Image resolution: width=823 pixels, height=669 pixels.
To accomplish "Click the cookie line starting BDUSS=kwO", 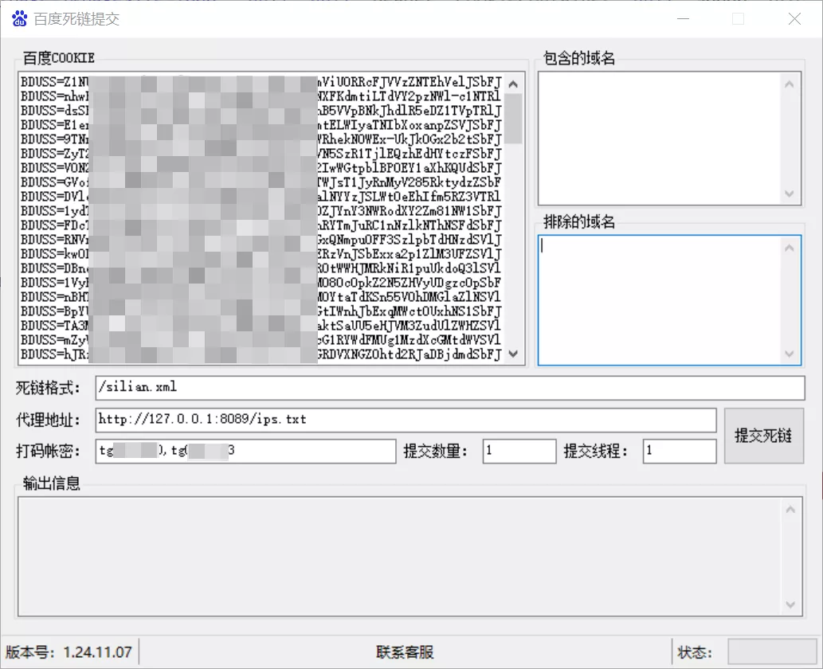I will (261, 254).
